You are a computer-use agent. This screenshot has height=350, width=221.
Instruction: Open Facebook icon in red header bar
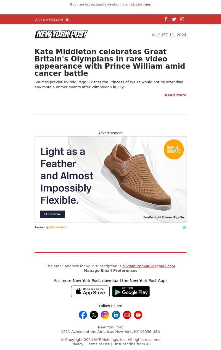point(166,19)
